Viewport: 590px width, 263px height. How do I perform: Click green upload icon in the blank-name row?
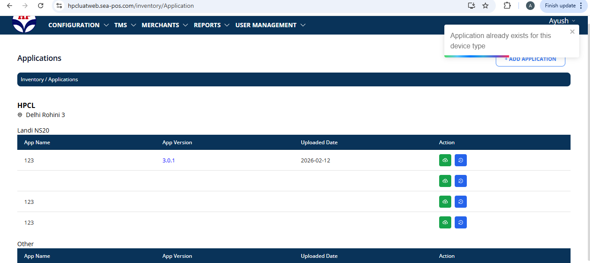point(445,181)
